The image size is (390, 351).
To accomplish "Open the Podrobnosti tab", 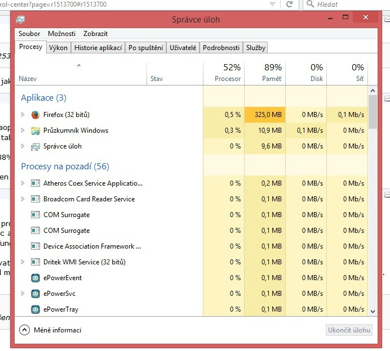I will coord(221,48).
